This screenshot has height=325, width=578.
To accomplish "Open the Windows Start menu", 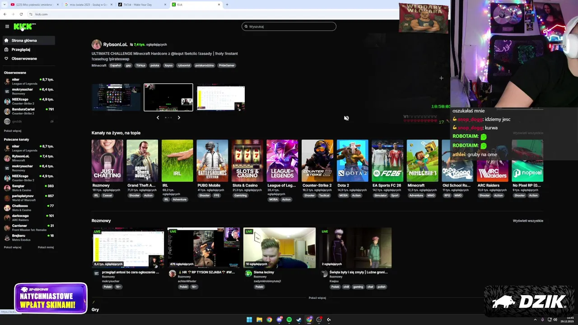I will pyautogui.click(x=249, y=320).
